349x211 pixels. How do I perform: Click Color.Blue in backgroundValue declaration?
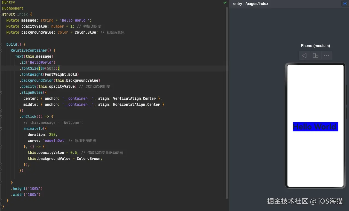85,32
